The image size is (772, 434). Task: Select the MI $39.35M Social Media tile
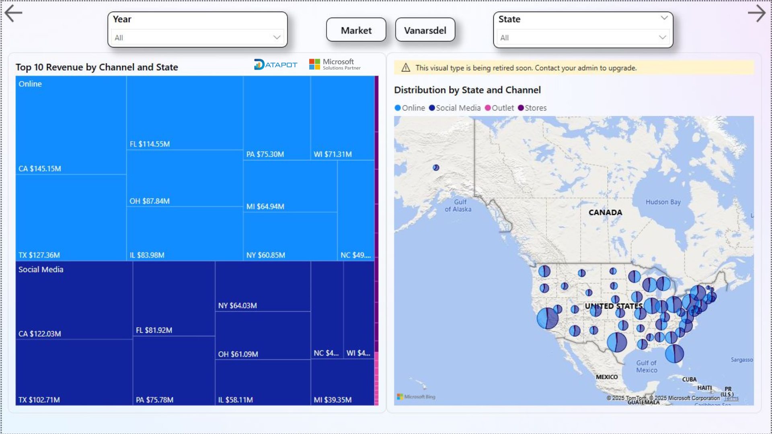click(342, 382)
